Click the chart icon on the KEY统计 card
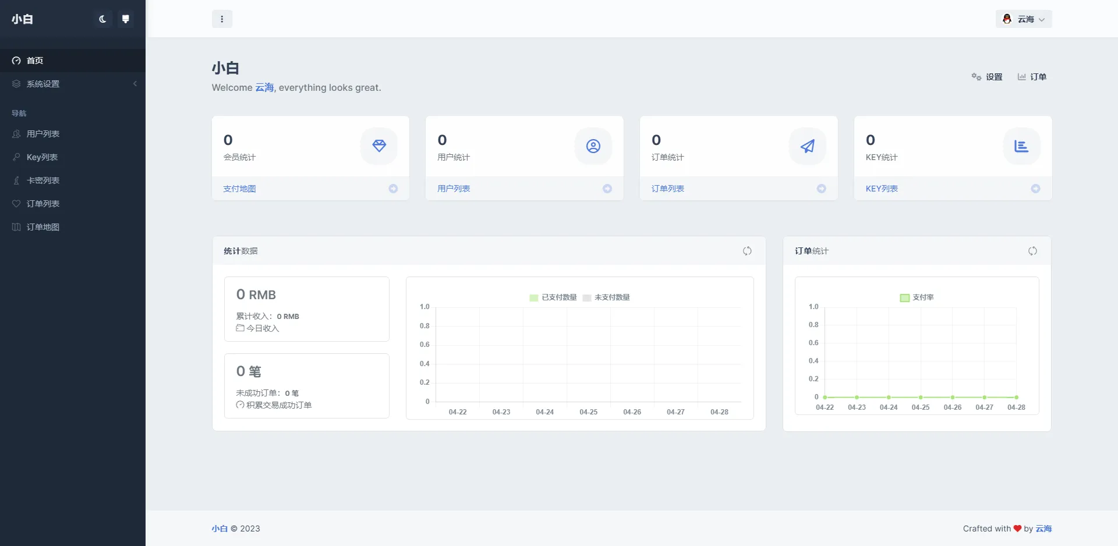Image resolution: width=1118 pixels, height=546 pixels. [x=1021, y=146]
